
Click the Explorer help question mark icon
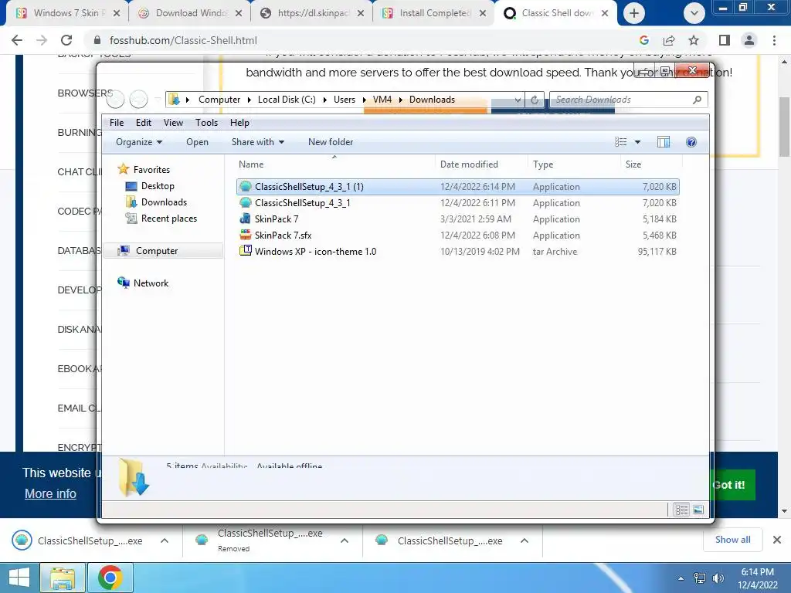point(691,142)
